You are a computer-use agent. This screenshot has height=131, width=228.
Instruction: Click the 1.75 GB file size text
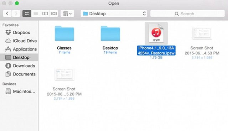click(x=156, y=58)
